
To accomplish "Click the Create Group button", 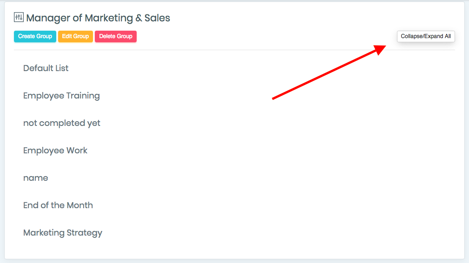I will click(x=35, y=36).
